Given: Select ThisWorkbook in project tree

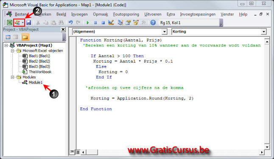Looking at the screenshot, I should coord(40,72).
